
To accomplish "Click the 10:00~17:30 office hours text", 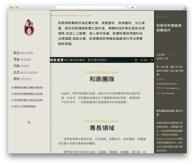I will pyautogui.click(x=162, y=59).
